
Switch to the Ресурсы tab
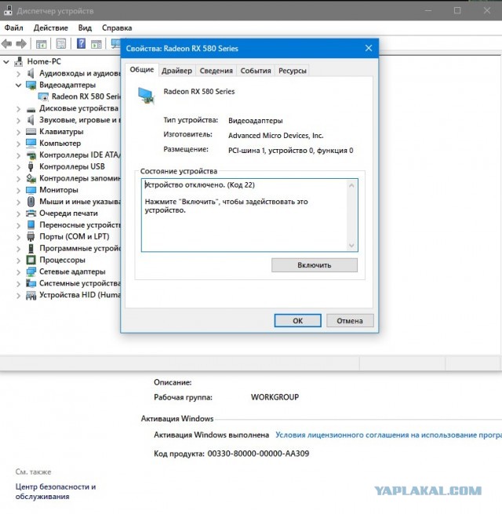[293, 71]
